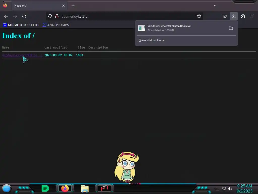
Task: Open the Start orb on taskbar
Action: (6, 188)
